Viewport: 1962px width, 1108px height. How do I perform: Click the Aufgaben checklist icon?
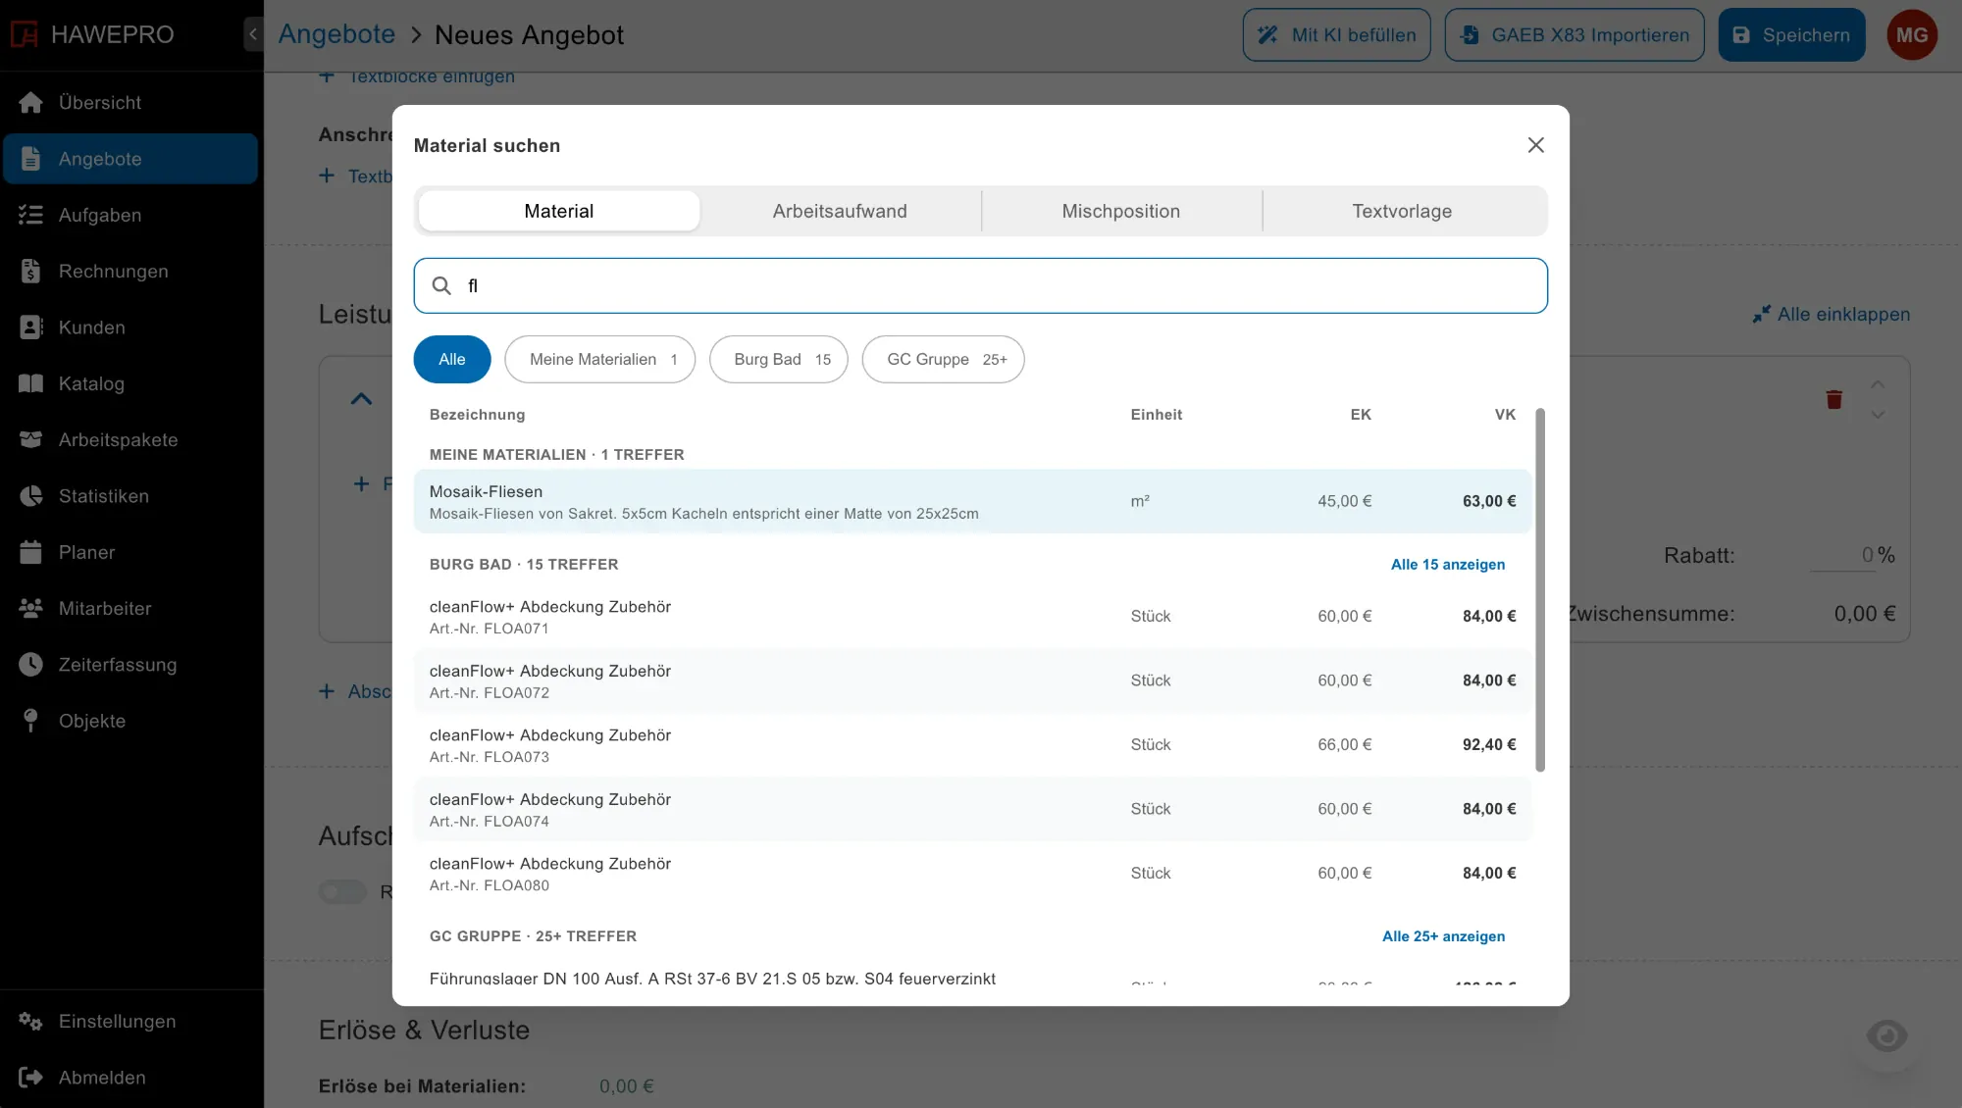[x=30, y=215]
